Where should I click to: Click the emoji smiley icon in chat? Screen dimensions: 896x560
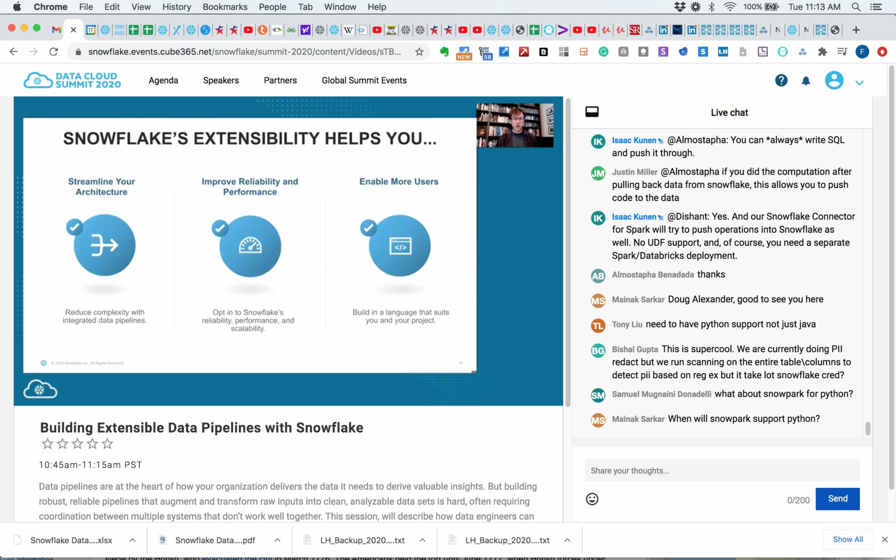pyautogui.click(x=592, y=498)
